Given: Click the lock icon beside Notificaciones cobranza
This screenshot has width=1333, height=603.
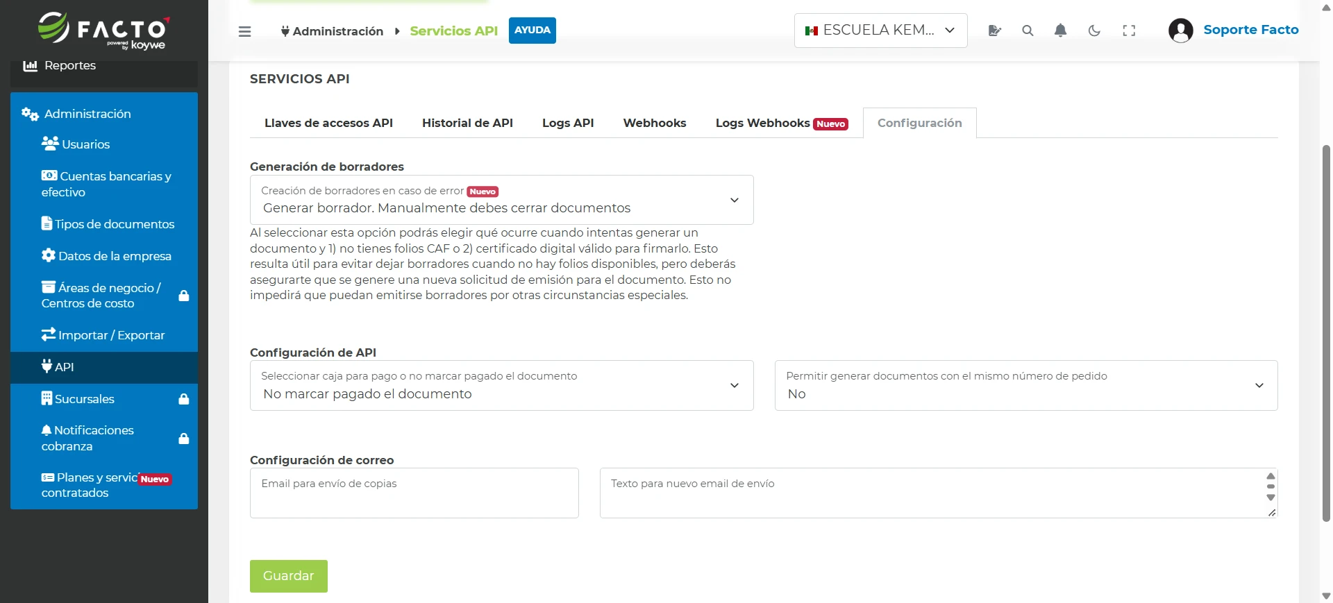Looking at the screenshot, I should pos(184,439).
